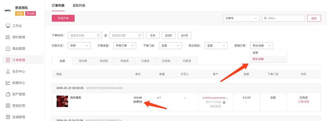Expand the 付款方式 dropdown
The width and height of the screenshot is (327, 121).
point(79,46)
